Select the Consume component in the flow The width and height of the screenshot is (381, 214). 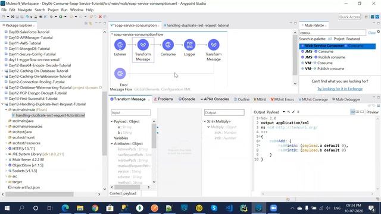[x=168, y=45]
